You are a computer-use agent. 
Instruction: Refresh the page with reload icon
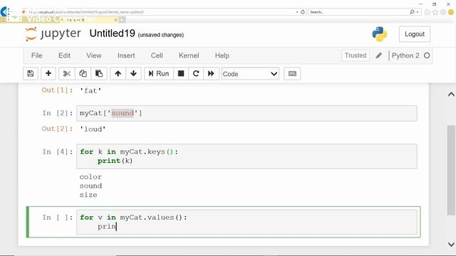tap(303, 12)
